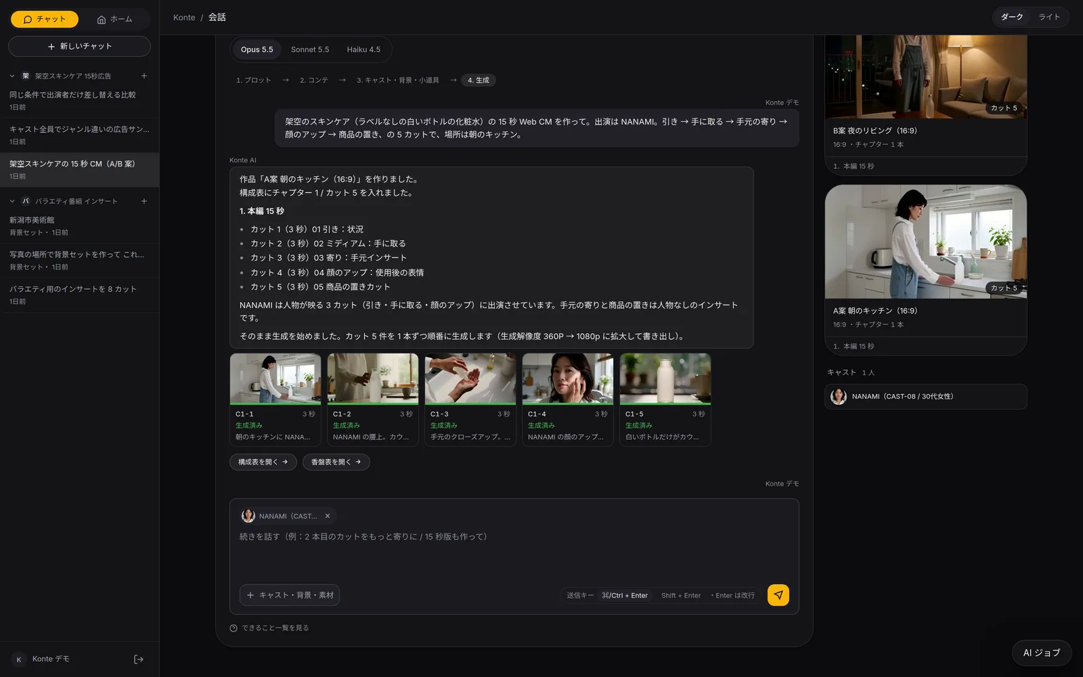
Task: Select the Haiku 4.5 model
Action: [x=363, y=49]
